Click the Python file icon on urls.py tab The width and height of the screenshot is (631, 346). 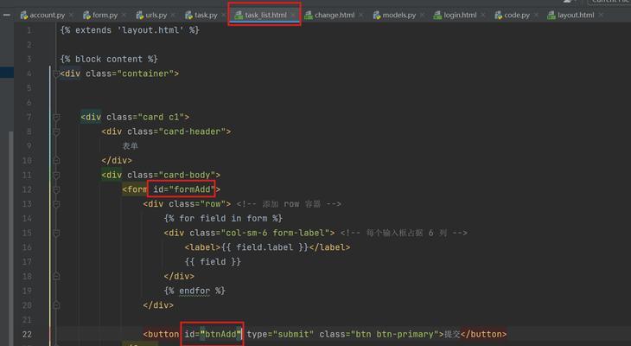(140, 16)
